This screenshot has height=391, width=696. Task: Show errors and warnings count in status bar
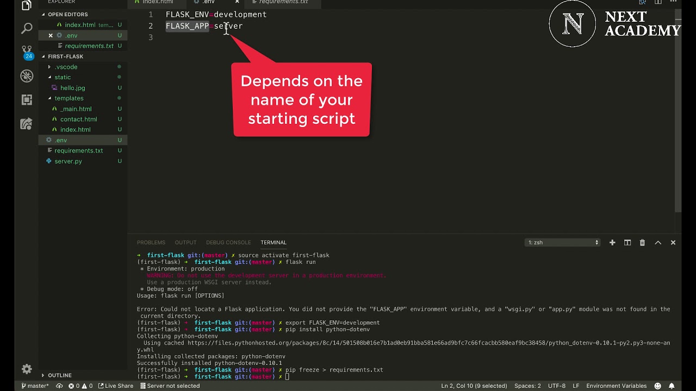pyautogui.click(x=80, y=386)
